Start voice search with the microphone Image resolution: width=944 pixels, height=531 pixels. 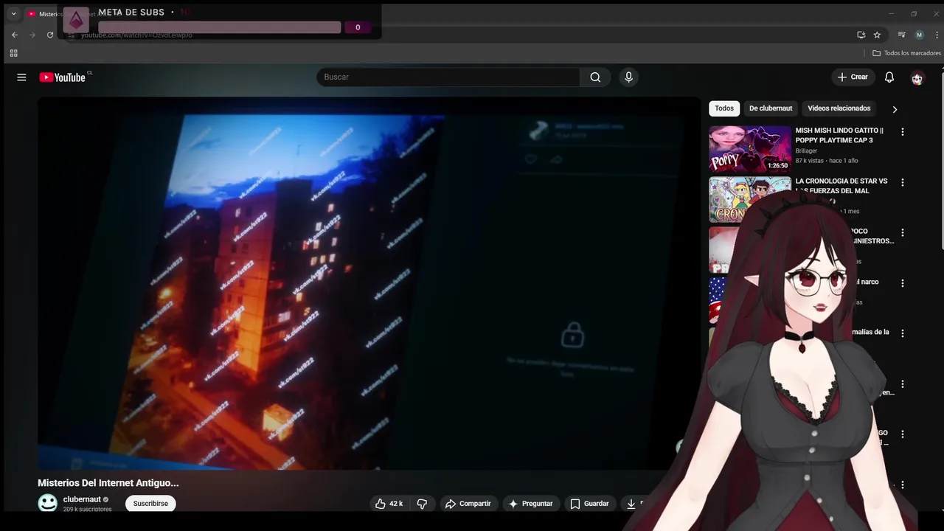[628, 77]
